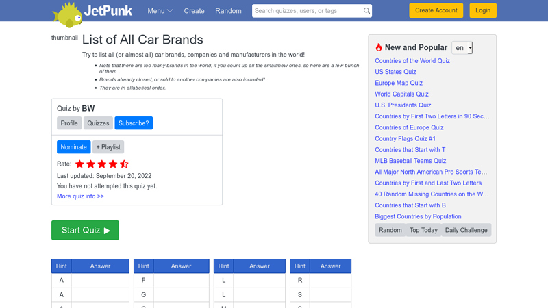The height and width of the screenshot is (308, 548).
Task: Click the Nominate button
Action: (74, 147)
